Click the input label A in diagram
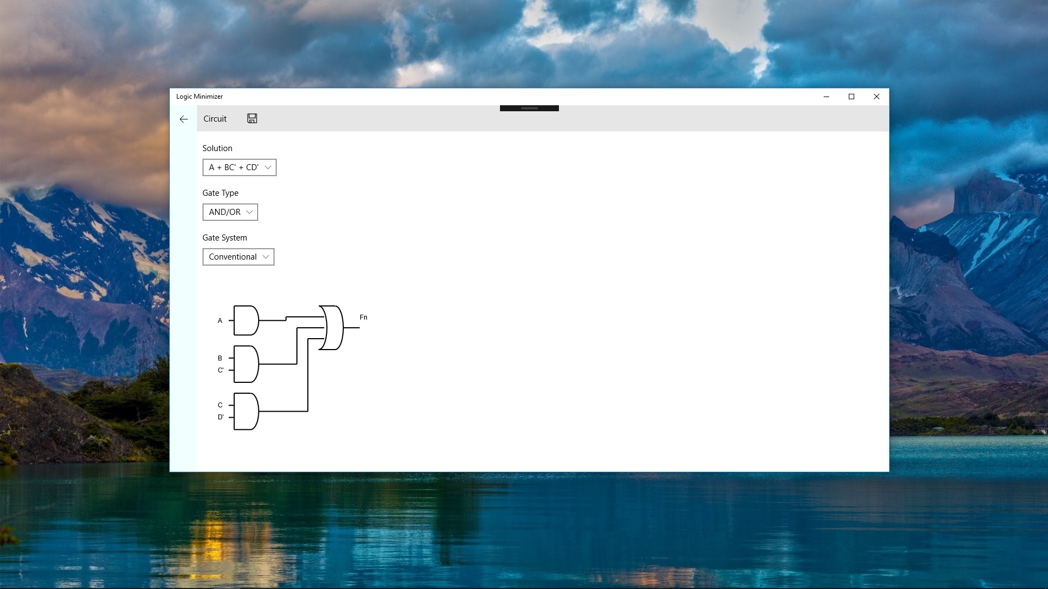This screenshot has height=589, width=1048. (x=220, y=321)
